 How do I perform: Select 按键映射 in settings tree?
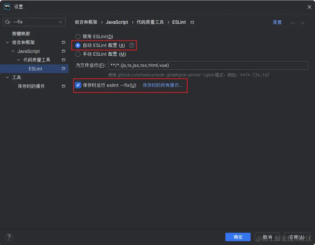click(21, 34)
